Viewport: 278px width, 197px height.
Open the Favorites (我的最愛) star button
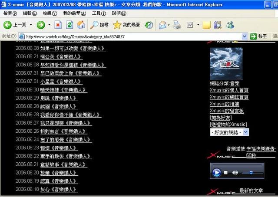coord(126,25)
